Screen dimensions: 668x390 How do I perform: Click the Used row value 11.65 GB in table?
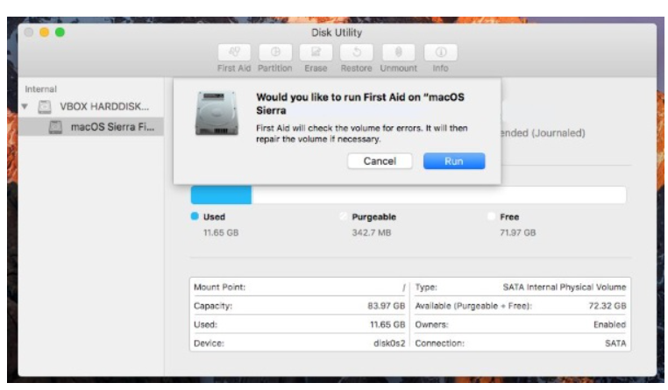point(387,324)
